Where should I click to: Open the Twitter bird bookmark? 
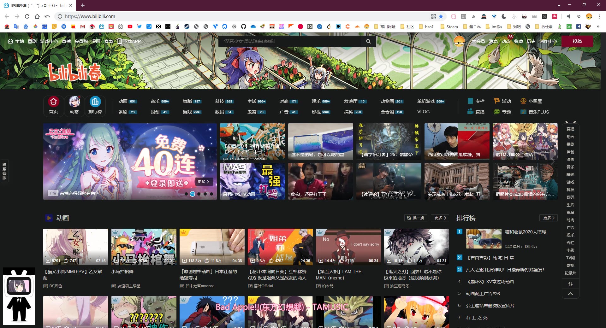[140, 26]
